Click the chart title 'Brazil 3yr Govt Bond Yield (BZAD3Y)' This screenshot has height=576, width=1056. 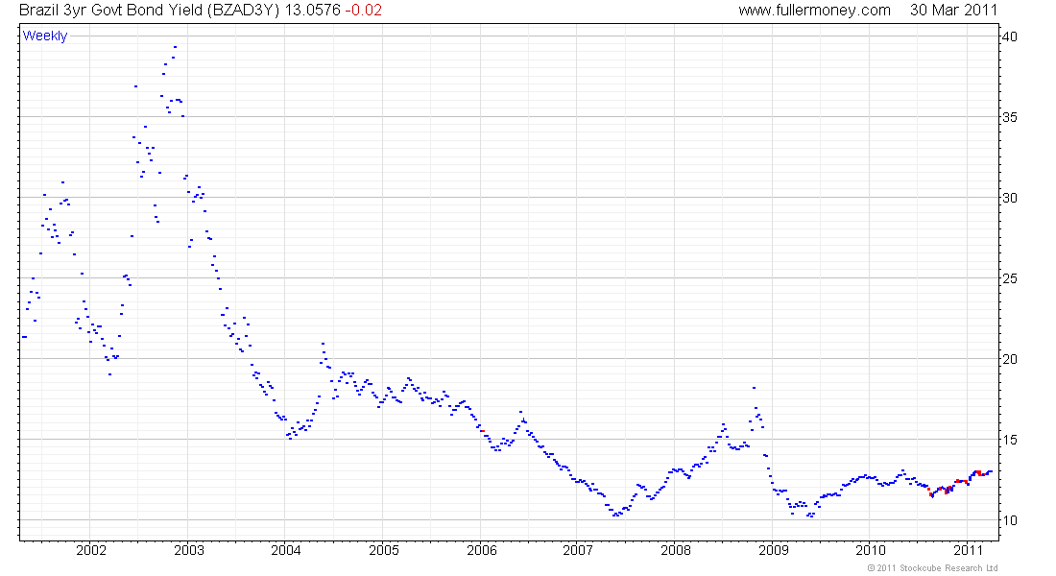[x=150, y=11]
